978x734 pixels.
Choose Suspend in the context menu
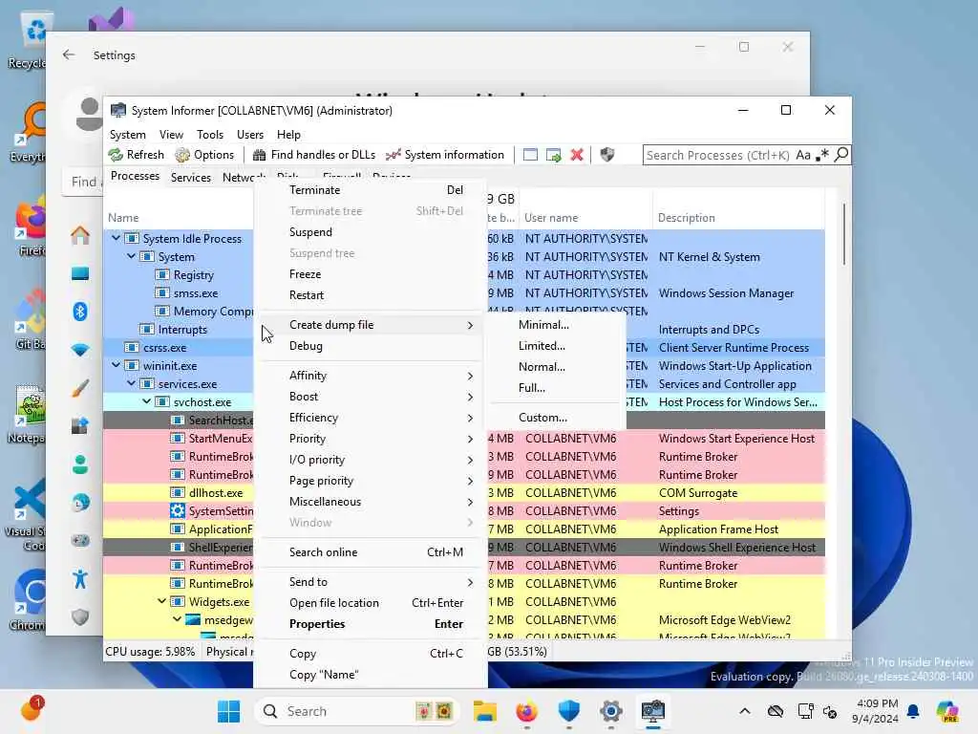[371, 231]
